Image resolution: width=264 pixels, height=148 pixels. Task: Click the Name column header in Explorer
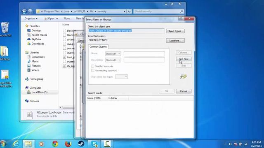(66, 25)
